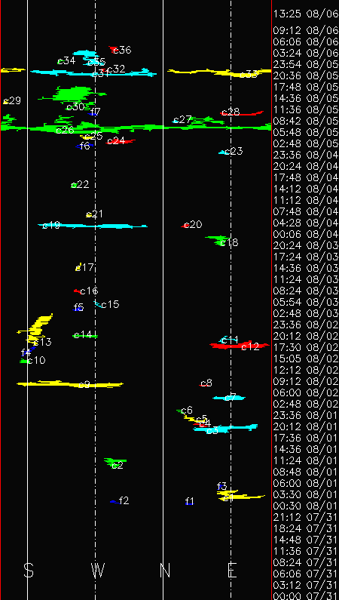This screenshot has width=339, height=600.
Task: Click the c2 green event marker
Action: (115, 463)
